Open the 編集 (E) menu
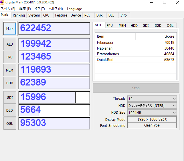The image size is (184, 161). point(25,9)
